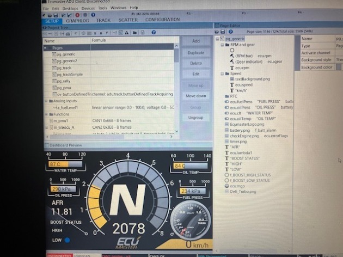Select the unnamed circle item under RPM and gear
The image size is (343, 257).
coord(232,50)
